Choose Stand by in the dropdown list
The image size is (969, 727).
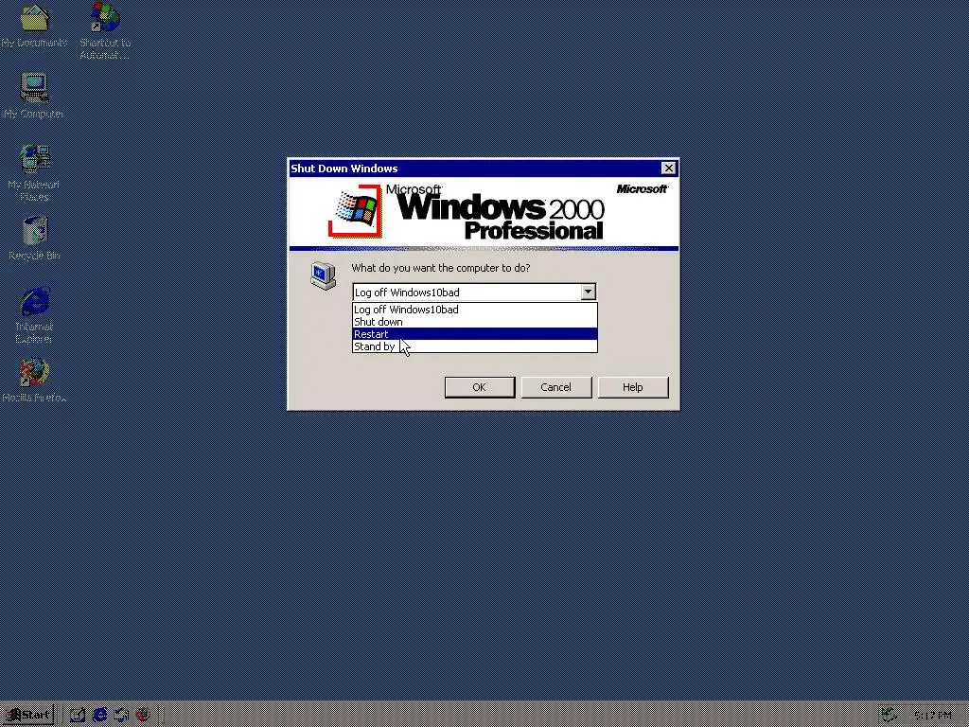475,346
